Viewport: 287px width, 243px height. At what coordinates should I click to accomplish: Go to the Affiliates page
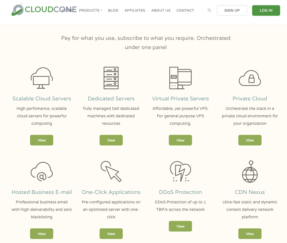point(135,10)
